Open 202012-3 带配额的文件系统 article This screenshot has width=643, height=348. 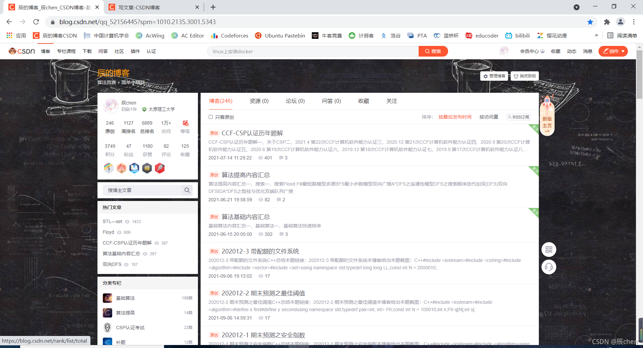pyautogui.click(x=260, y=251)
